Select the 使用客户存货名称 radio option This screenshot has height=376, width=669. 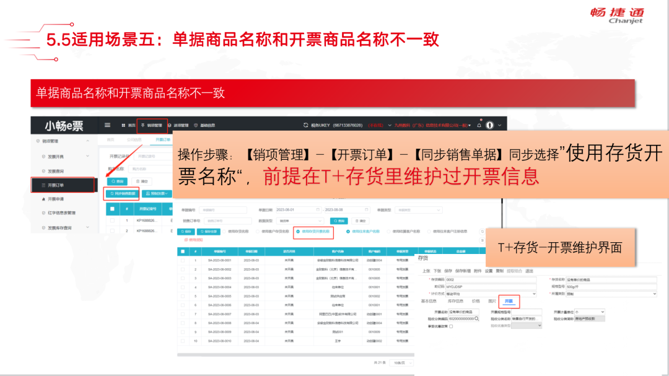(x=258, y=231)
